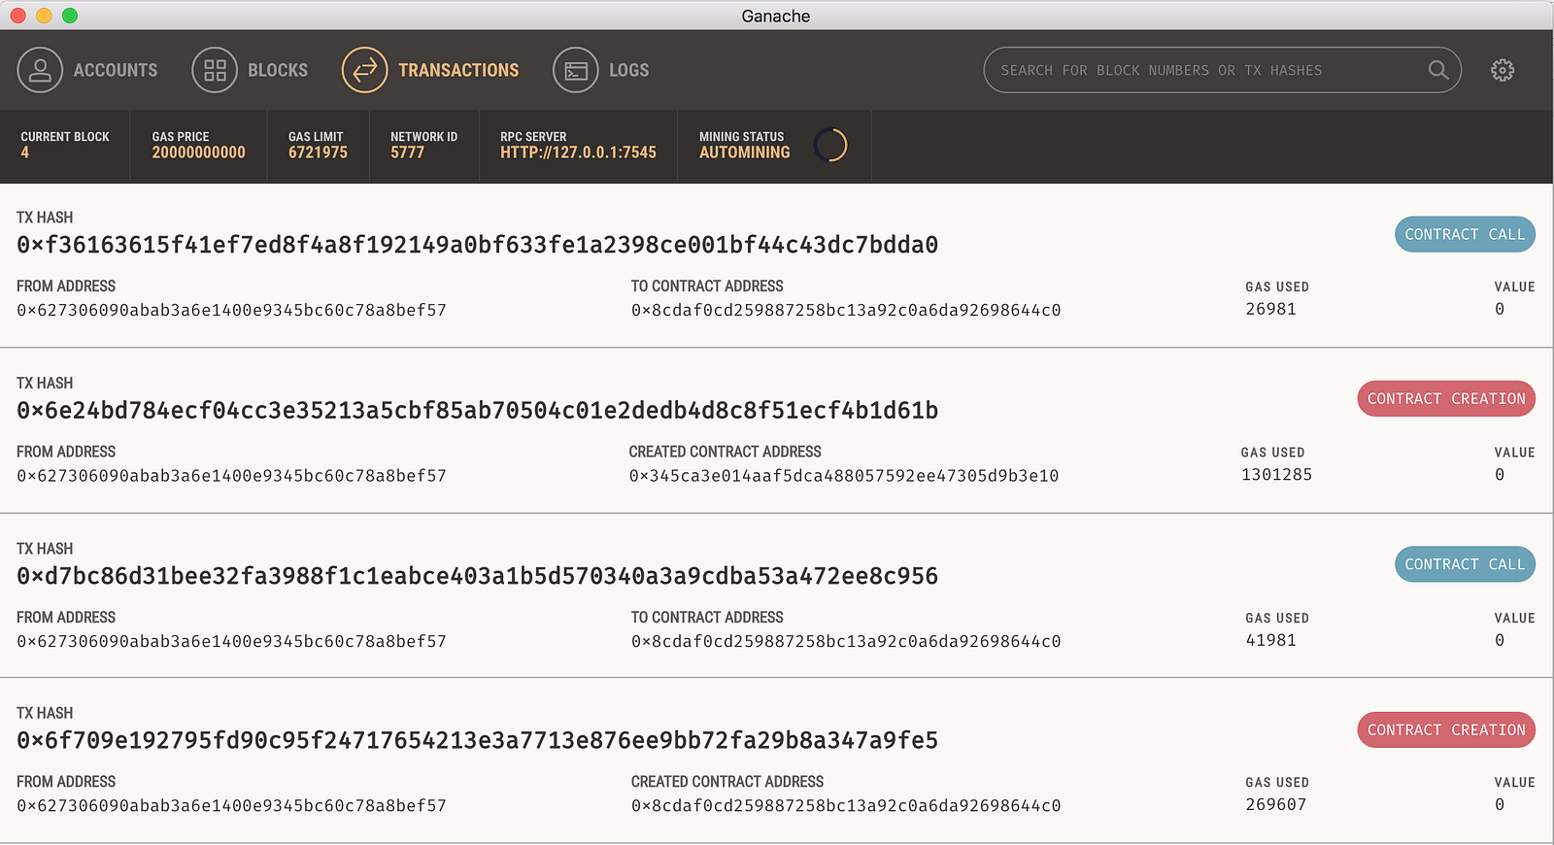This screenshot has height=845, width=1554.
Task: Click to contract address in 0xd7bc86 transaction
Action: [846, 641]
